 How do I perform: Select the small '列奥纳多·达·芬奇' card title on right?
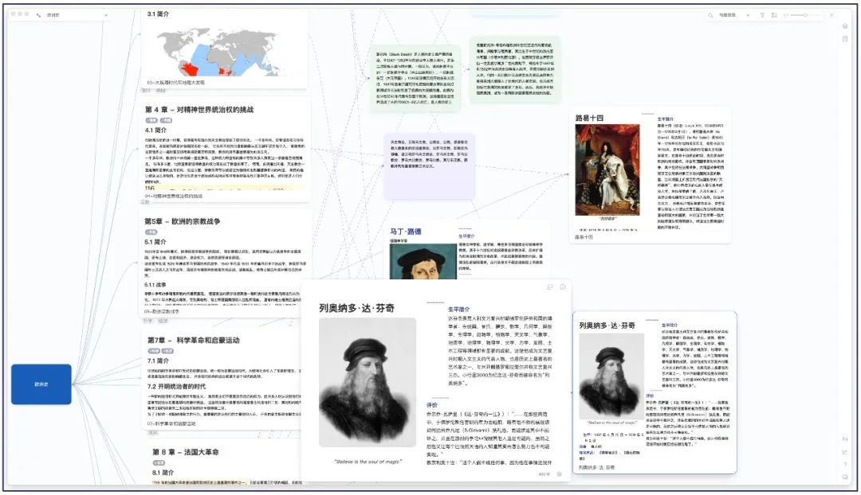pyautogui.click(x=607, y=325)
